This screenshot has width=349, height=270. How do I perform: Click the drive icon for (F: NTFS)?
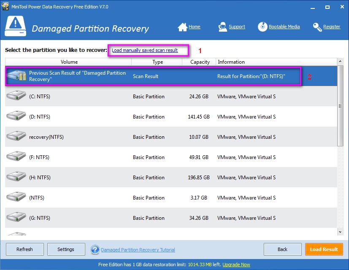[x=16, y=157]
